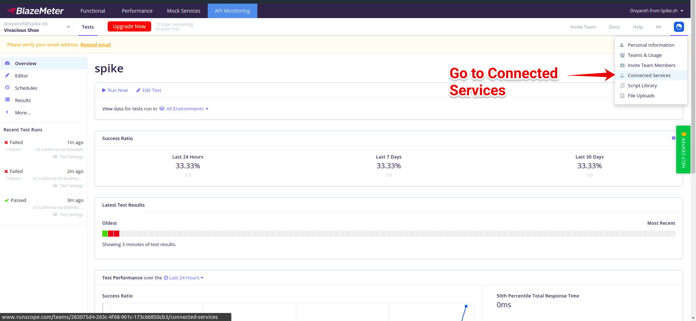Click the green check icon of Passed run
Screen dimensions: 696x321
pyautogui.click(x=7, y=200)
